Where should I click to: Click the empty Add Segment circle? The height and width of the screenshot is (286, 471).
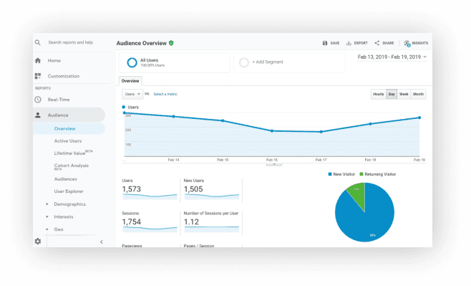(x=244, y=62)
